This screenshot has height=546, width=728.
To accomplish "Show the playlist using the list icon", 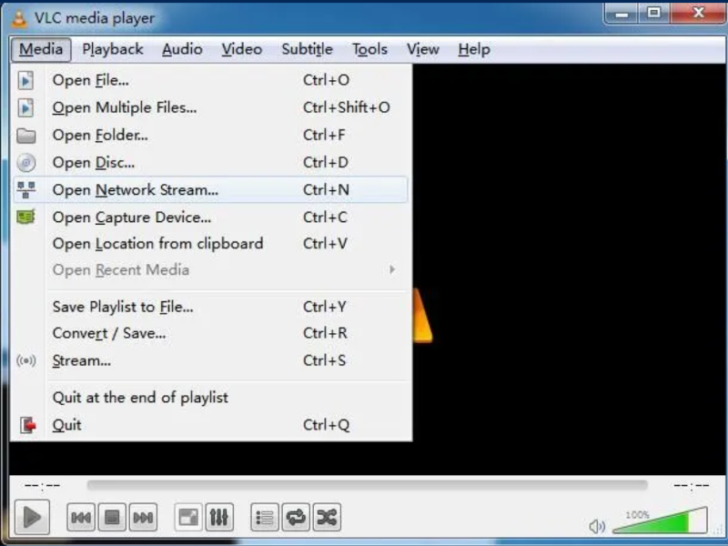I will 265,517.
